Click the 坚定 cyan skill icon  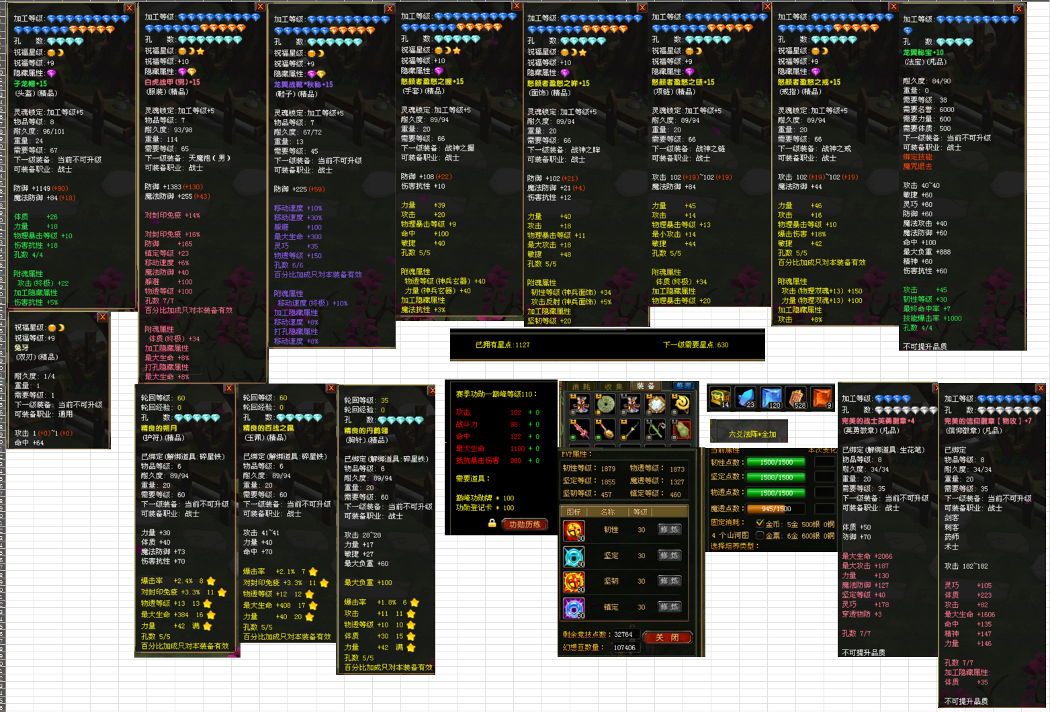point(574,556)
